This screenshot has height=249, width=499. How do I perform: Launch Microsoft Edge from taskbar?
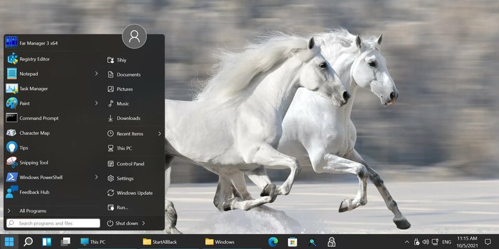[273, 242]
